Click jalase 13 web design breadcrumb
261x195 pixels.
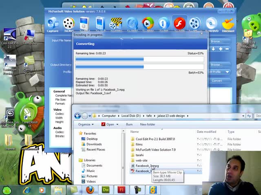pyautogui.click(x=171, y=116)
